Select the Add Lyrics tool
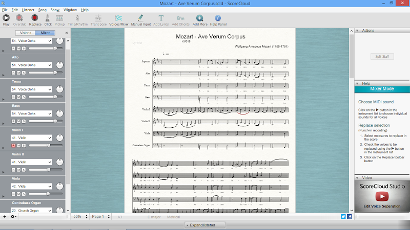Screen dimensions: 410x230 pyautogui.click(x=161, y=18)
